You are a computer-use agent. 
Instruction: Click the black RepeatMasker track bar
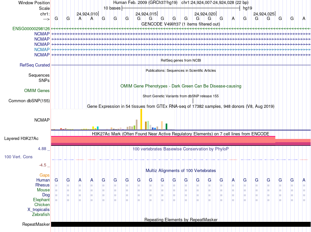pyautogui.click(x=181, y=224)
